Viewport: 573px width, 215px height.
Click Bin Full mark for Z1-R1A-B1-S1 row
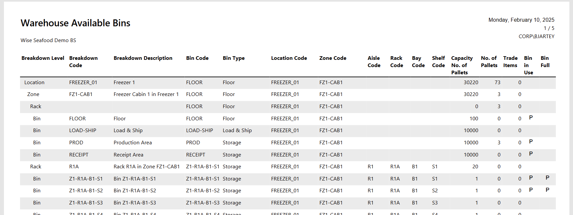coord(547,178)
